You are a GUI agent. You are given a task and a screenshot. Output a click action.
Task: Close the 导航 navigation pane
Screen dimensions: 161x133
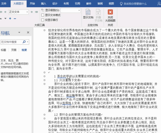coord(28,32)
